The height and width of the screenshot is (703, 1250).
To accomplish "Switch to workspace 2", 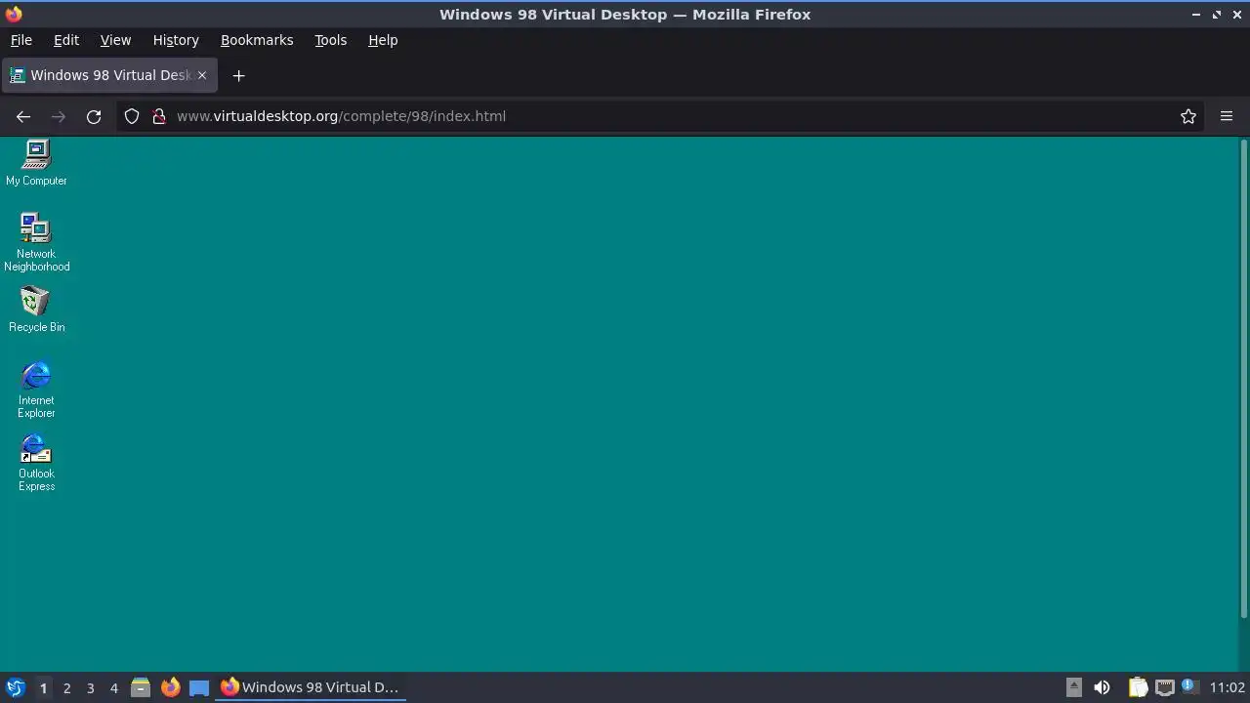I will coord(66,687).
